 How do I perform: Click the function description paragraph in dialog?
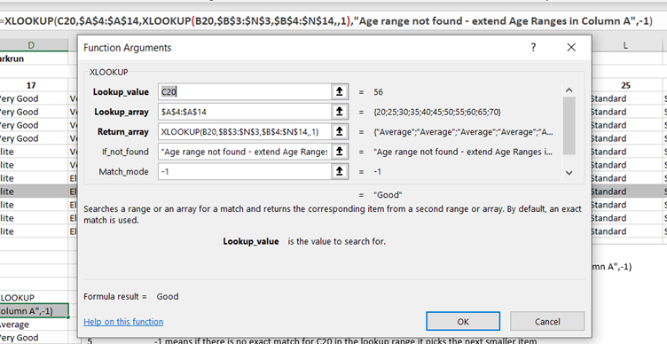click(333, 215)
